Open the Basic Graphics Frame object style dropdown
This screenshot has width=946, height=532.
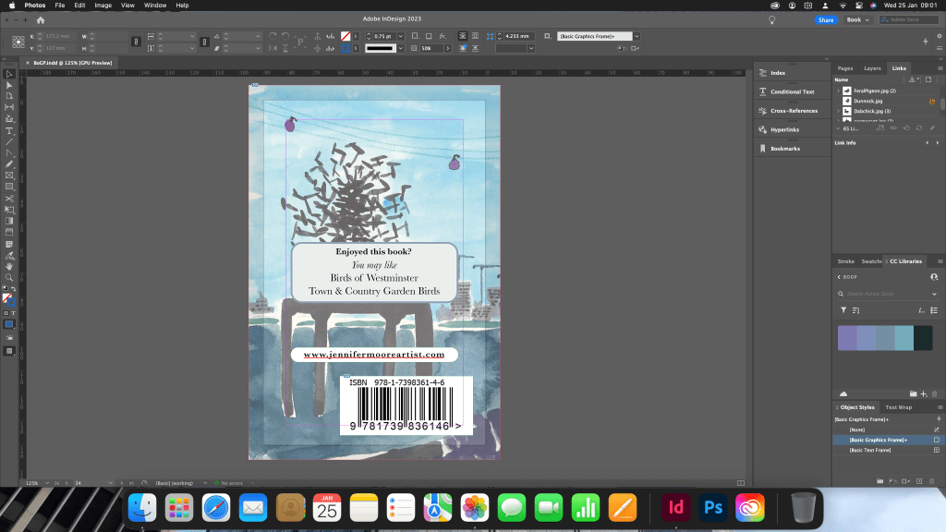click(637, 36)
